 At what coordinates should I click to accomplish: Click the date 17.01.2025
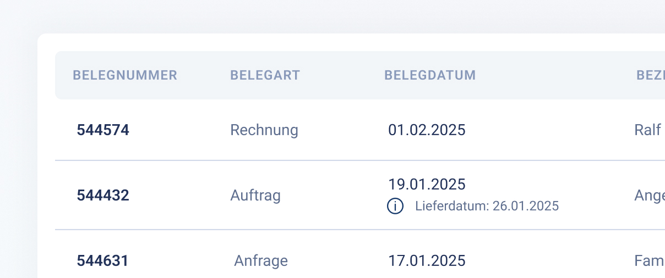tap(427, 260)
